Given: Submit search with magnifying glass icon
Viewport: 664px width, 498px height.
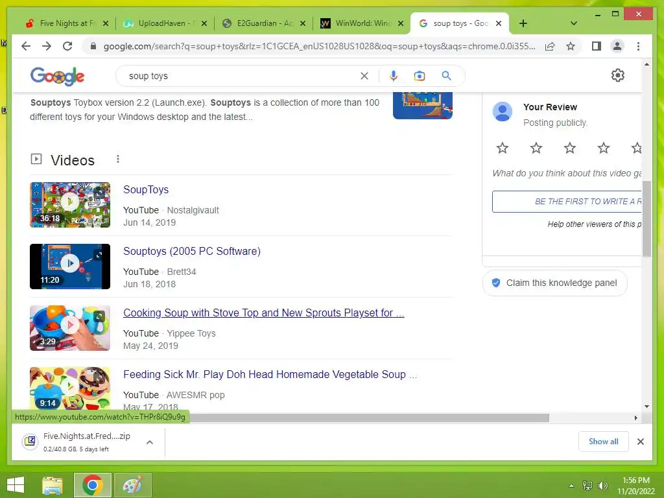Looking at the screenshot, I should (x=446, y=76).
